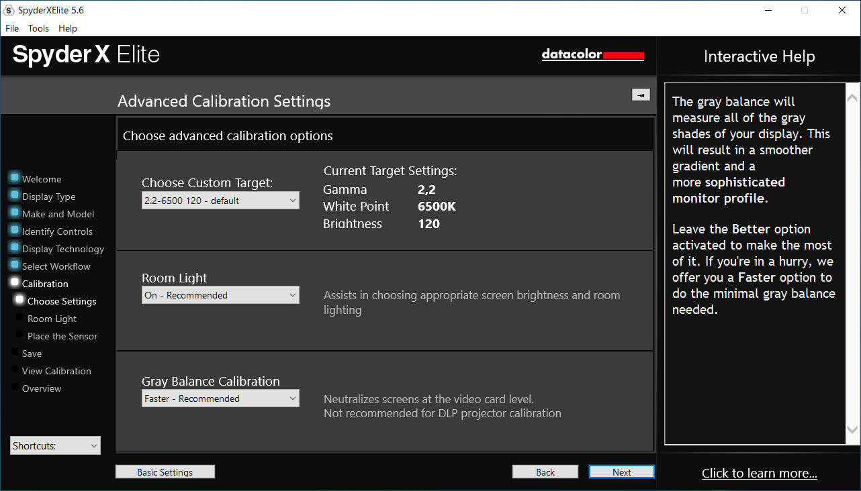The image size is (861, 491).
Task: Click the help panel scroll up arrow
Action: [x=853, y=98]
